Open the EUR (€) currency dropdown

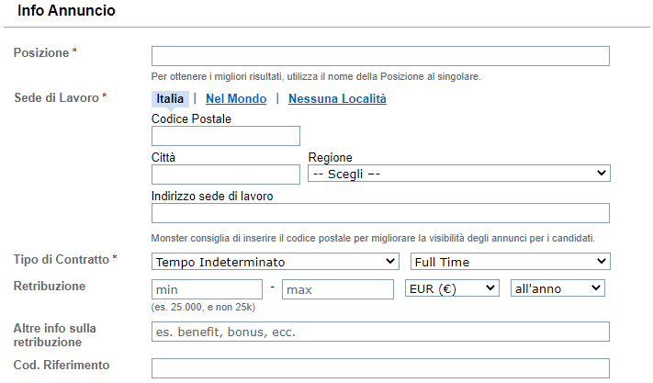pos(452,288)
